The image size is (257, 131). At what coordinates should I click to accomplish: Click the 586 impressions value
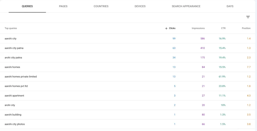click(203, 39)
